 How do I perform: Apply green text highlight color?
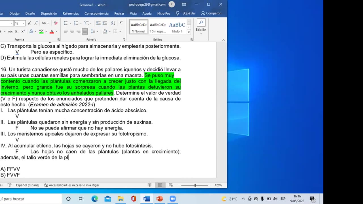[41, 31]
